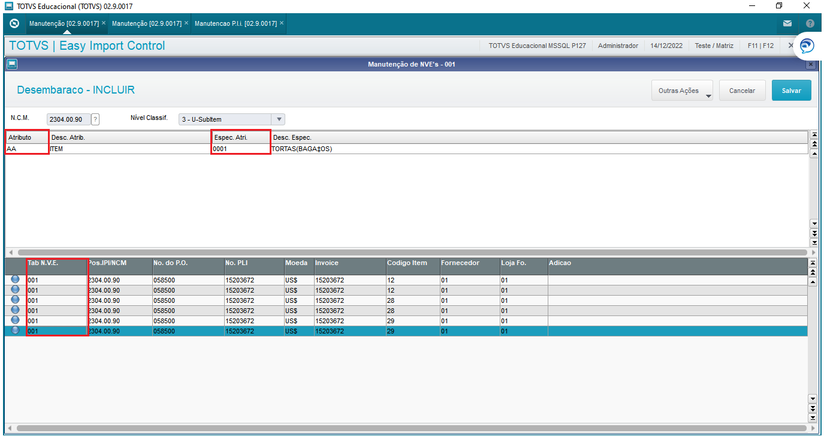Close the Manutencao P.l.i. tab

pos(282,23)
